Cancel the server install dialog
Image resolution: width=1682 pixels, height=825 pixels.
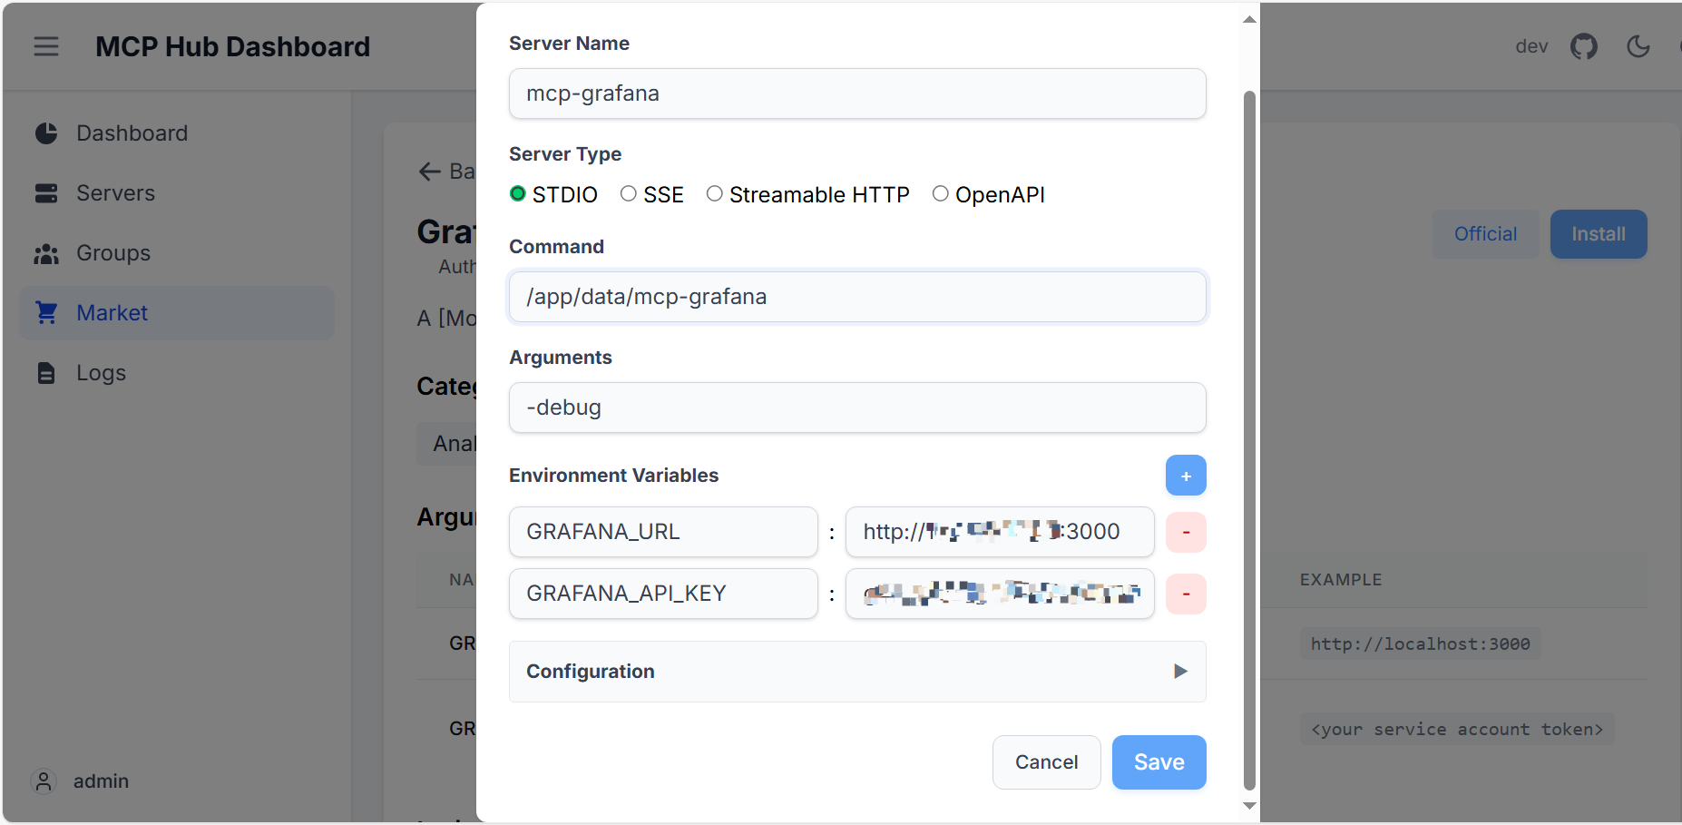coord(1046,762)
